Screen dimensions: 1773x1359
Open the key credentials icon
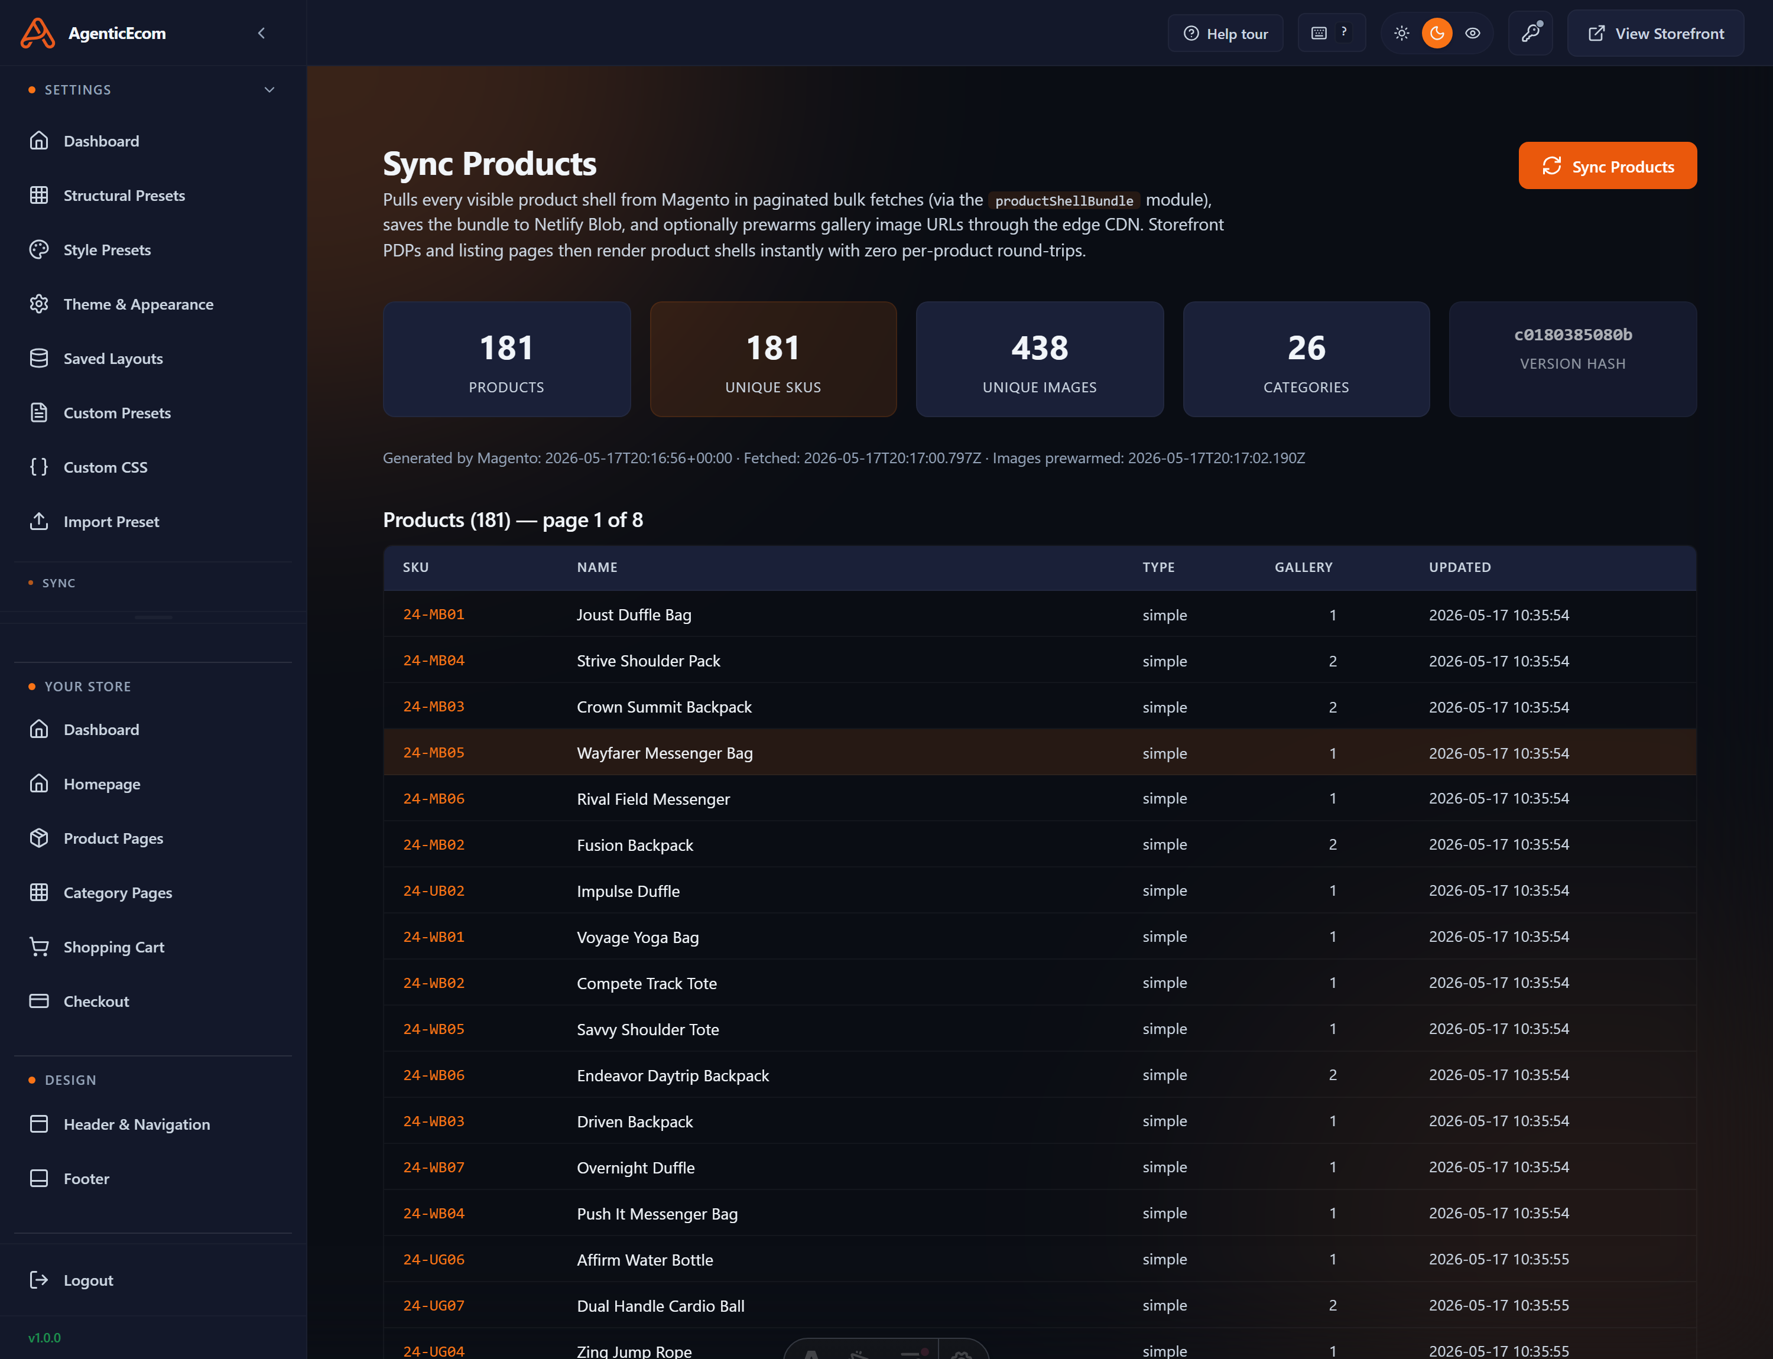(1531, 33)
